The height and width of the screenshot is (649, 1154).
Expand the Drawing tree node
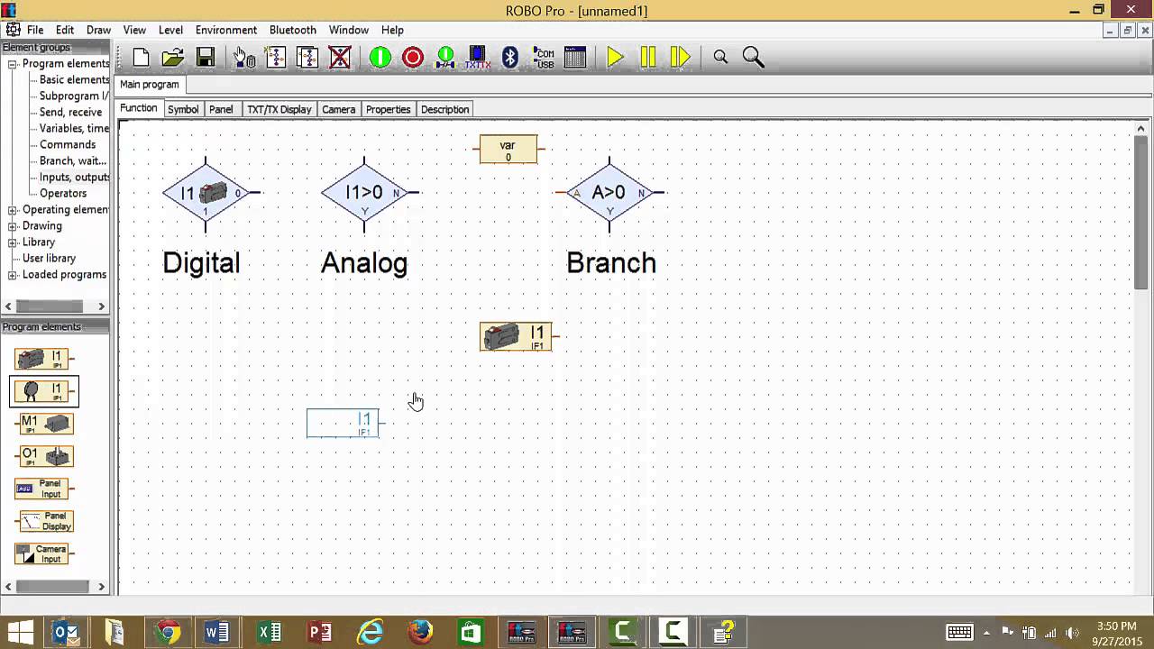pyautogui.click(x=13, y=226)
